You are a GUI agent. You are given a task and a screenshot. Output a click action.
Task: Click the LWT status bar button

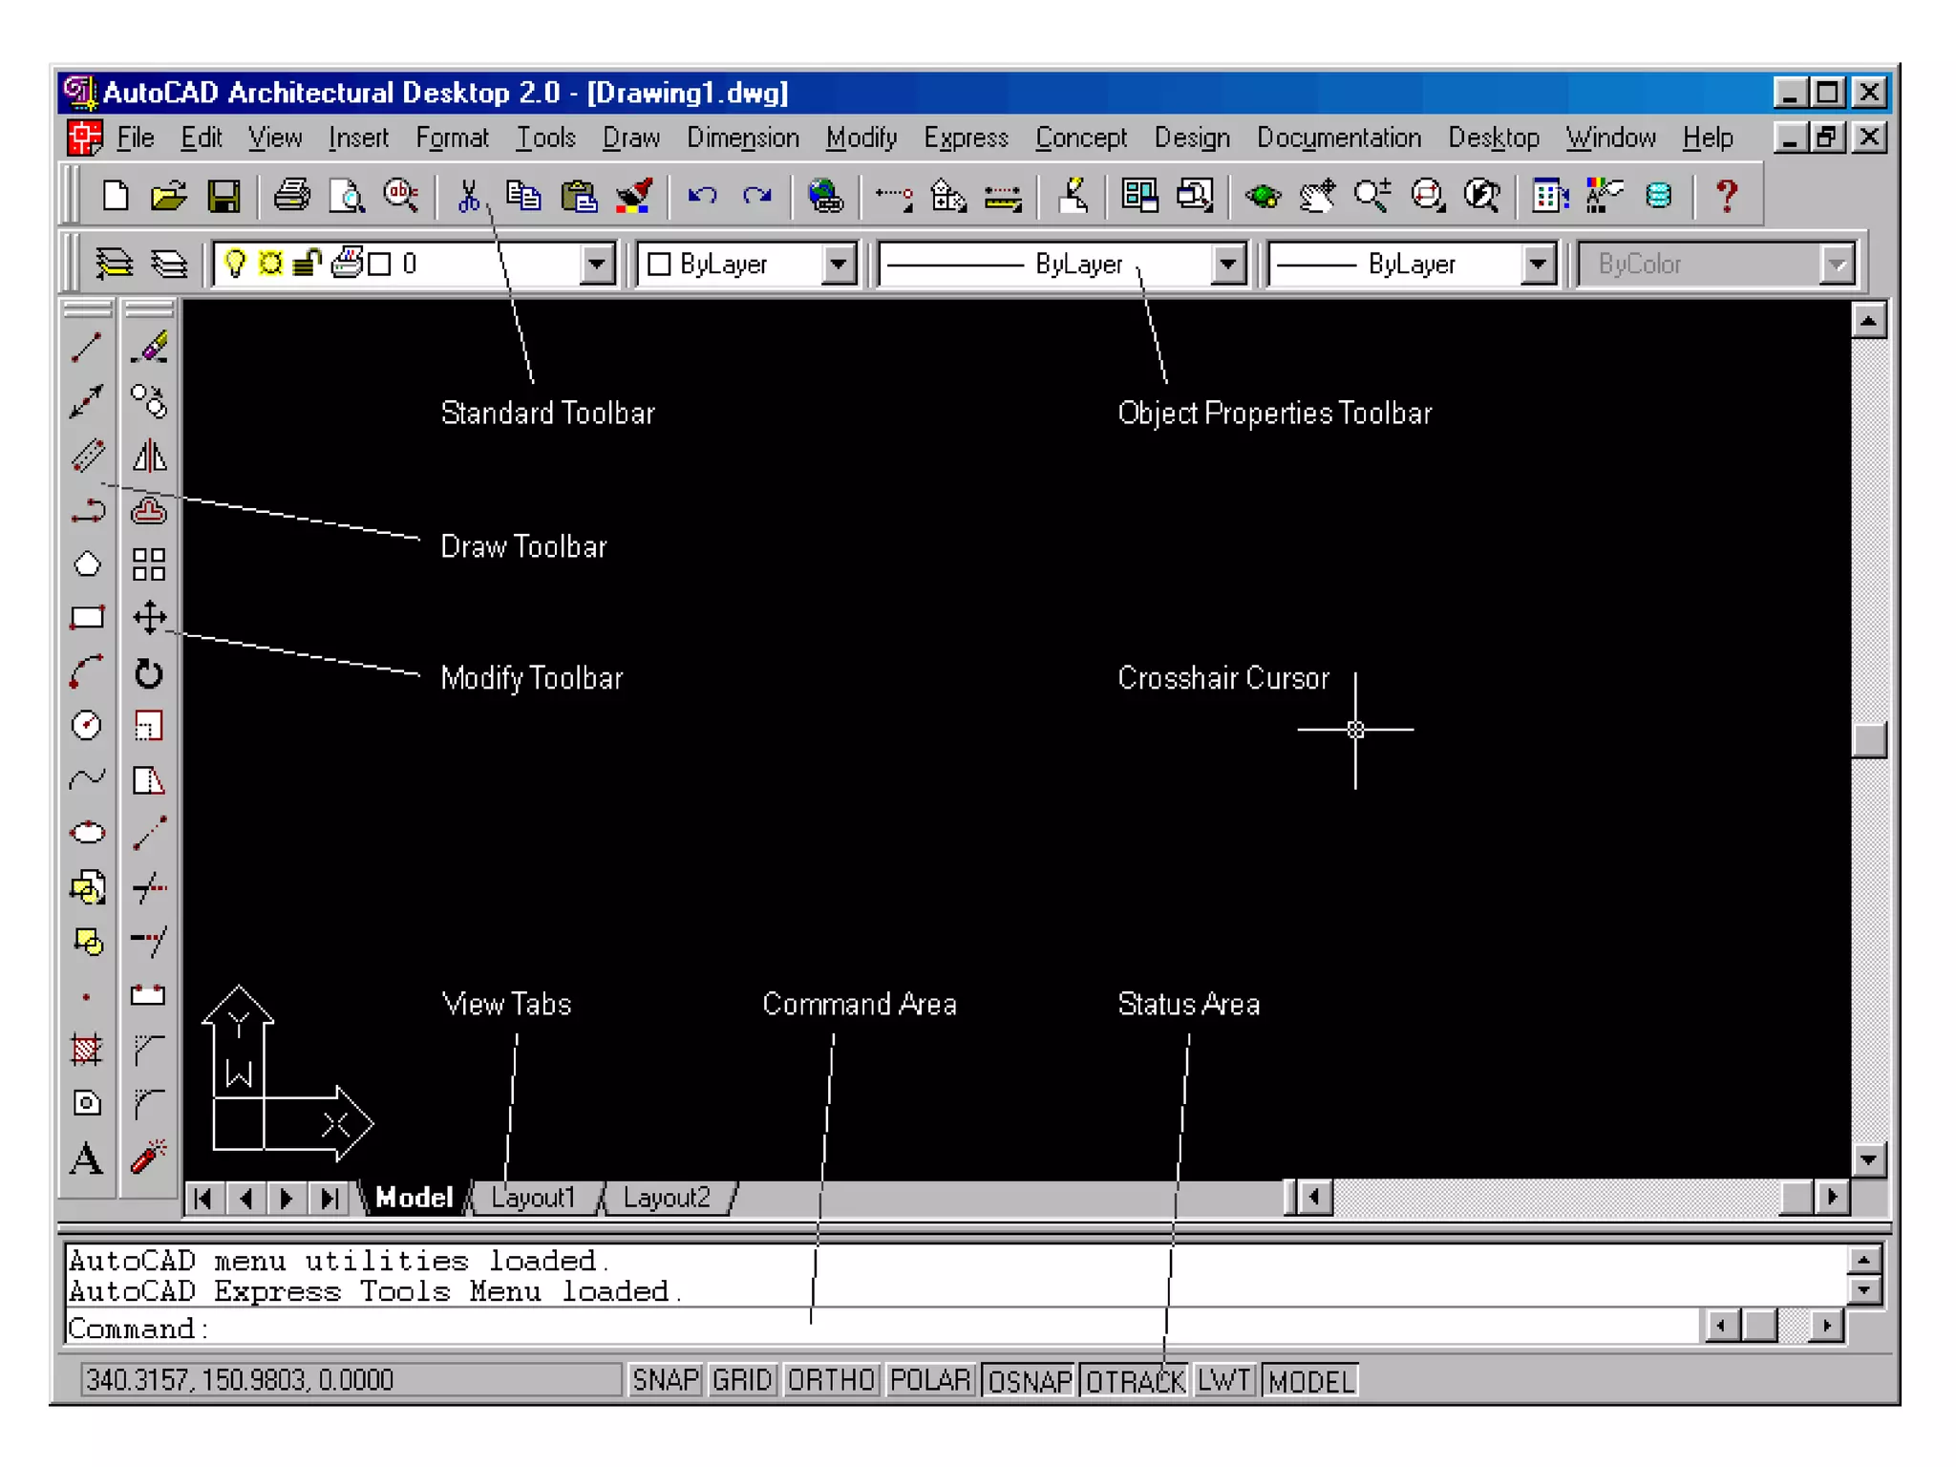pyautogui.click(x=1223, y=1380)
